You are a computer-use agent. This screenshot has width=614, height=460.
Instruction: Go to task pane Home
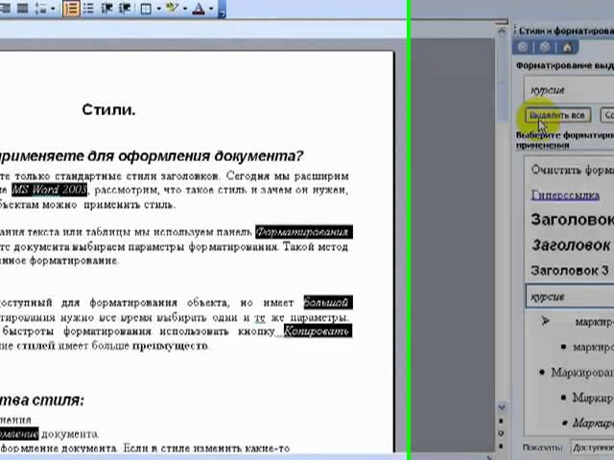[567, 47]
